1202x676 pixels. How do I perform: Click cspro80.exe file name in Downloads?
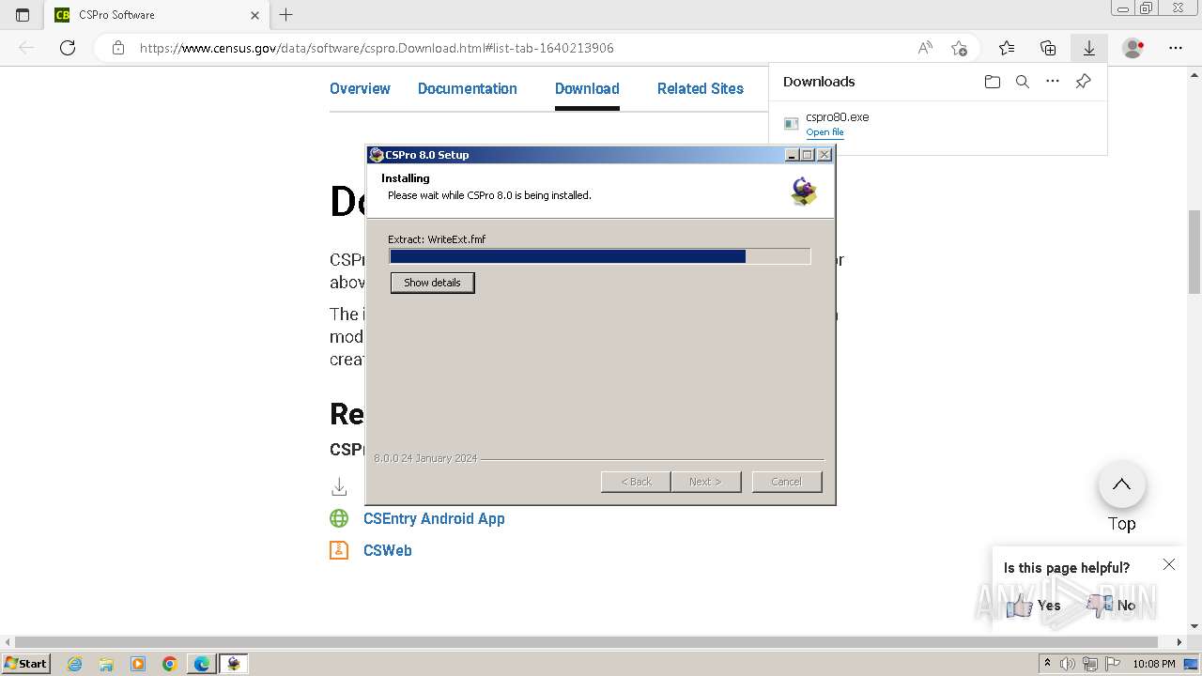838,117
